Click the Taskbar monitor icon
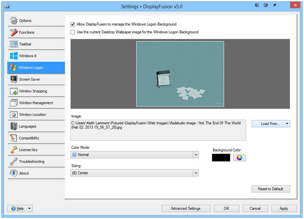 tap(14, 44)
